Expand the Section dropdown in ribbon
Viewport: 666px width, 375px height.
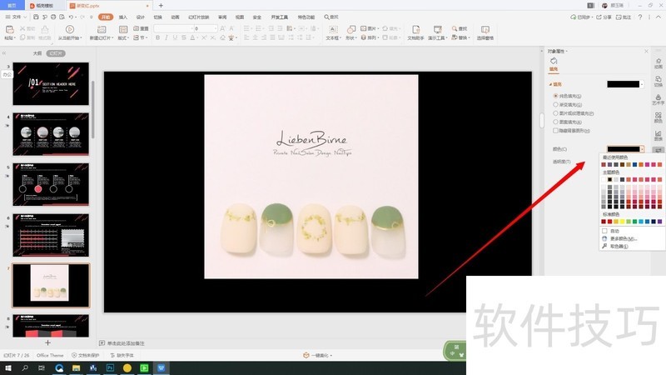point(141,37)
